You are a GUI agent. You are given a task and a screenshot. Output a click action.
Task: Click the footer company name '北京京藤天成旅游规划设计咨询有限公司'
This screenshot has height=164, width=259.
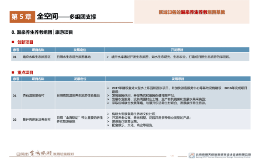tap(223, 154)
